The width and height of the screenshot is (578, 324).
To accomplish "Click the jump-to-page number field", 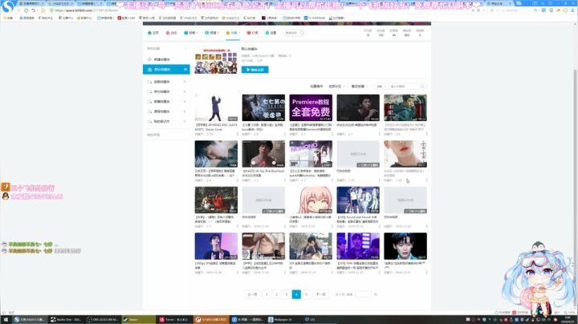I will tap(363, 294).
